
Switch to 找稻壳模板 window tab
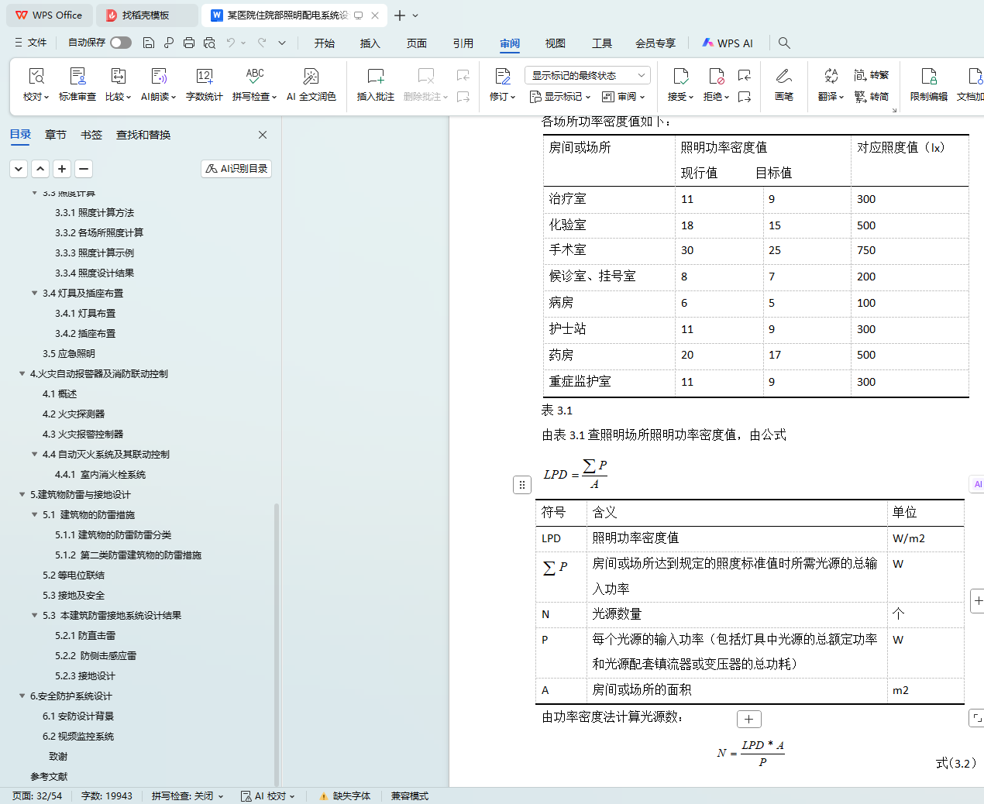[146, 15]
